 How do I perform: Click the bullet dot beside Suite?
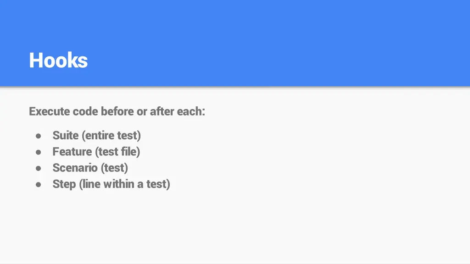[x=39, y=136]
